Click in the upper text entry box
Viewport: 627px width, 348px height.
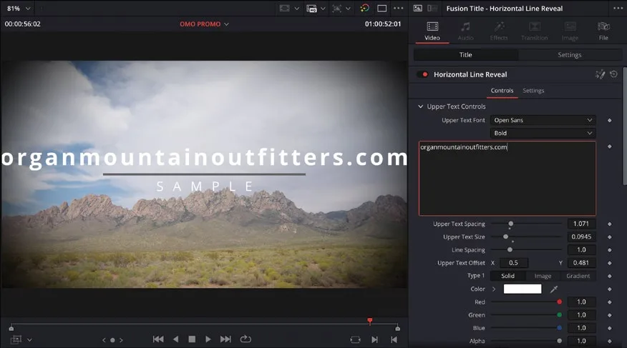(x=507, y=178)
